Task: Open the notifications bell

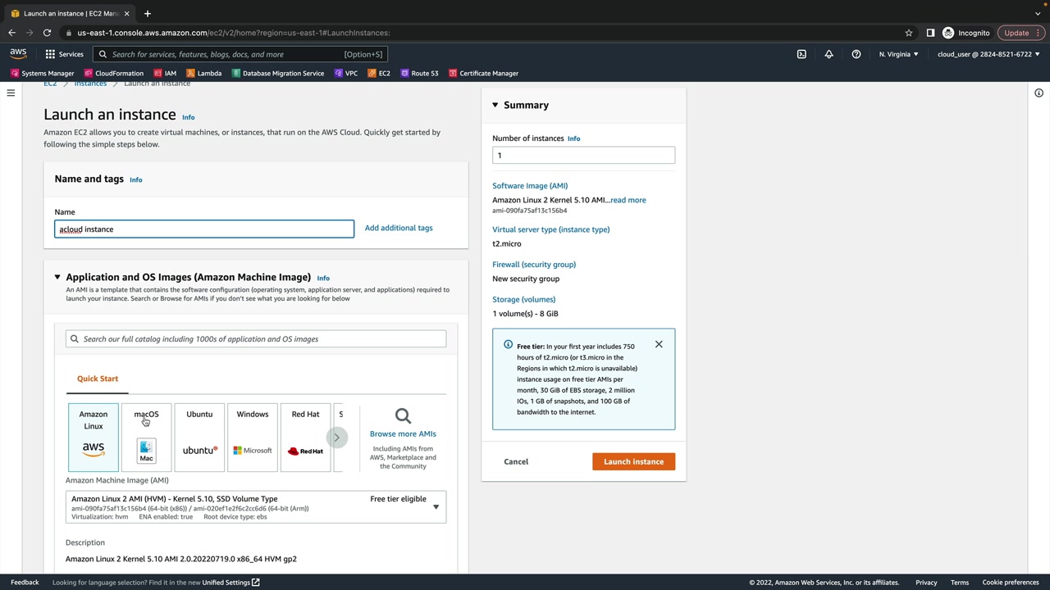Action: click(829, 54)
